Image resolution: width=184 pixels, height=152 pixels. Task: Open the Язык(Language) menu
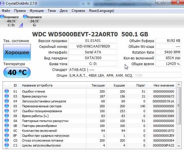101,11
